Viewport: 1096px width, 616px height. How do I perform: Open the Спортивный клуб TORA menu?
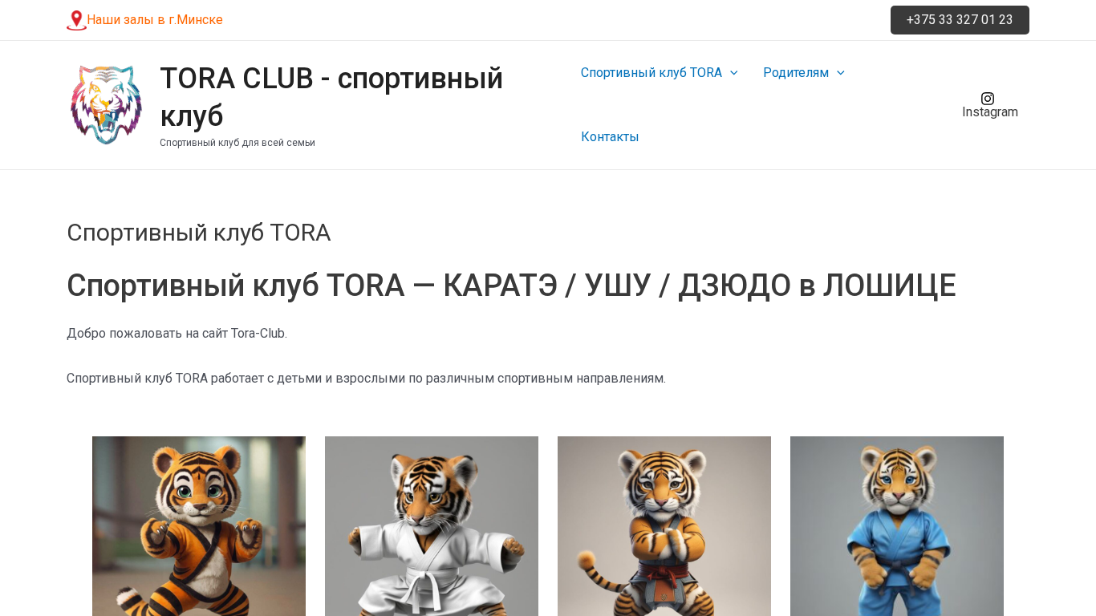click(652, 73)
